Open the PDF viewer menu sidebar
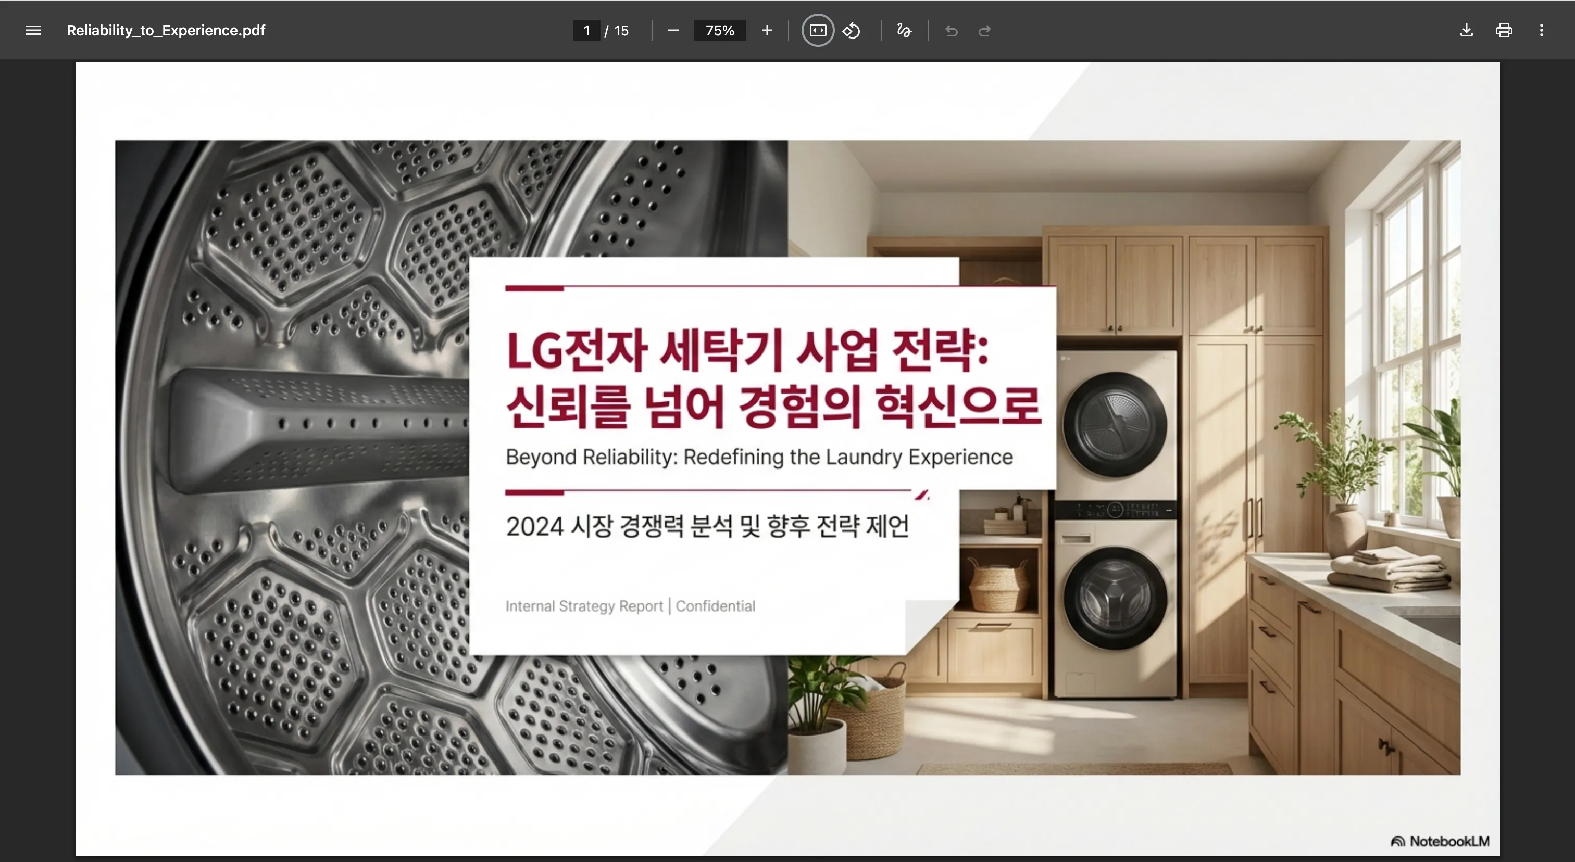1575x862 pixels. pyautogui.click(x=33, y=30)
